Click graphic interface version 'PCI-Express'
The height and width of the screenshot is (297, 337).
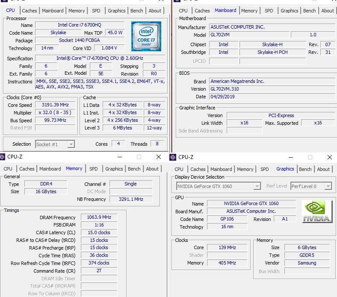point(281,115)
